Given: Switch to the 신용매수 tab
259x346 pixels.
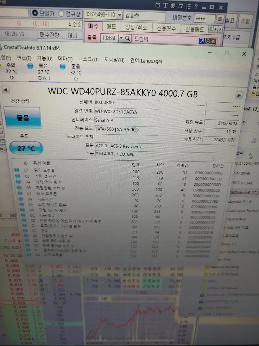Looking at the screenshot, I should [167, 28].
